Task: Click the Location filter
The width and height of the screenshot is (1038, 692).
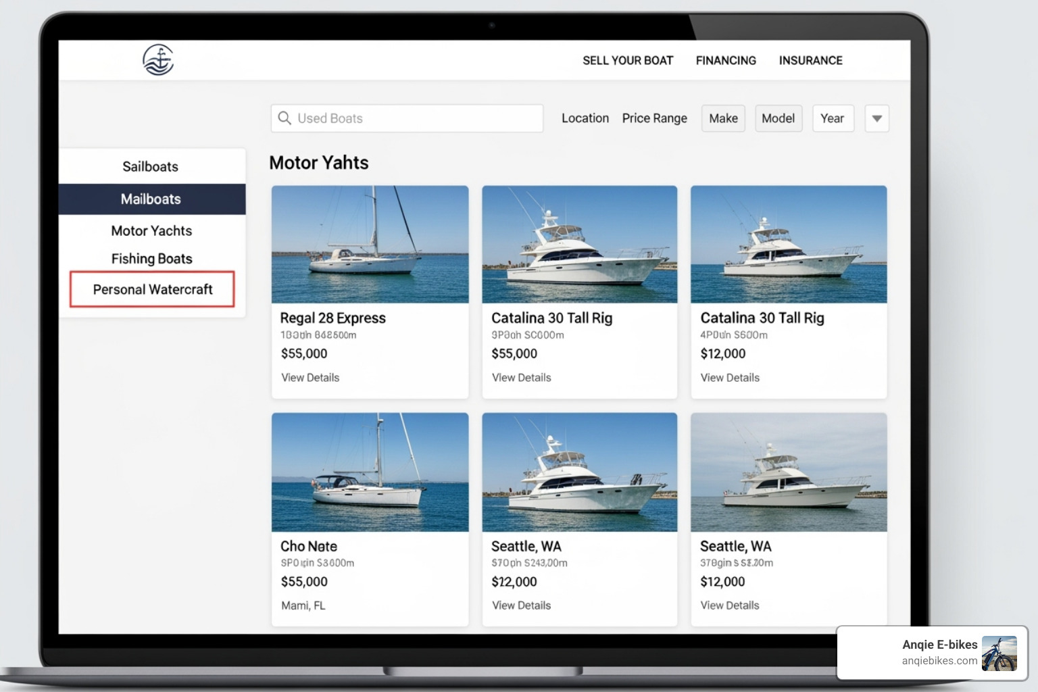Action: [585, 118]
